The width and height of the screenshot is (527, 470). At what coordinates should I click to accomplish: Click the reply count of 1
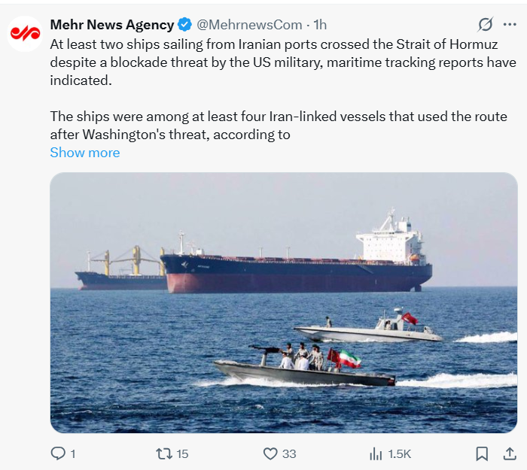coord(73,453)
